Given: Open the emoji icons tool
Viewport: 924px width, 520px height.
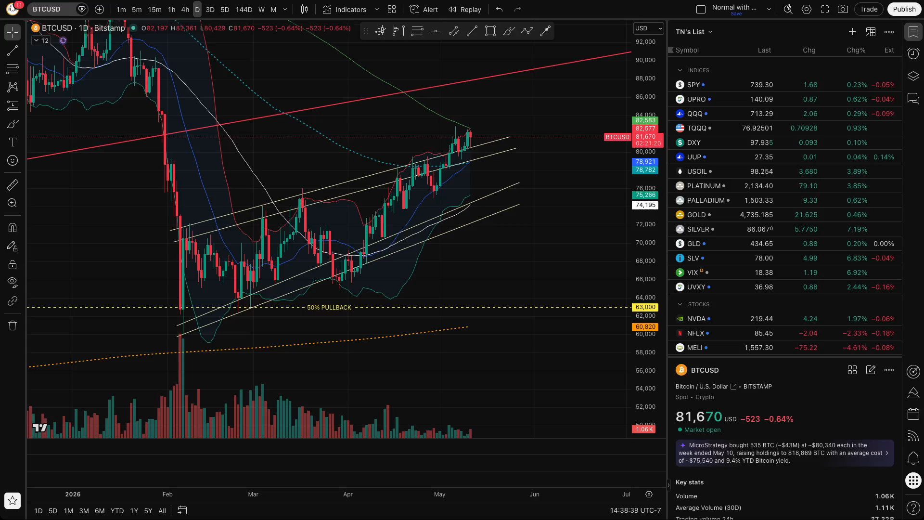Looking at the screenshot, I should [x=13, y=160].
